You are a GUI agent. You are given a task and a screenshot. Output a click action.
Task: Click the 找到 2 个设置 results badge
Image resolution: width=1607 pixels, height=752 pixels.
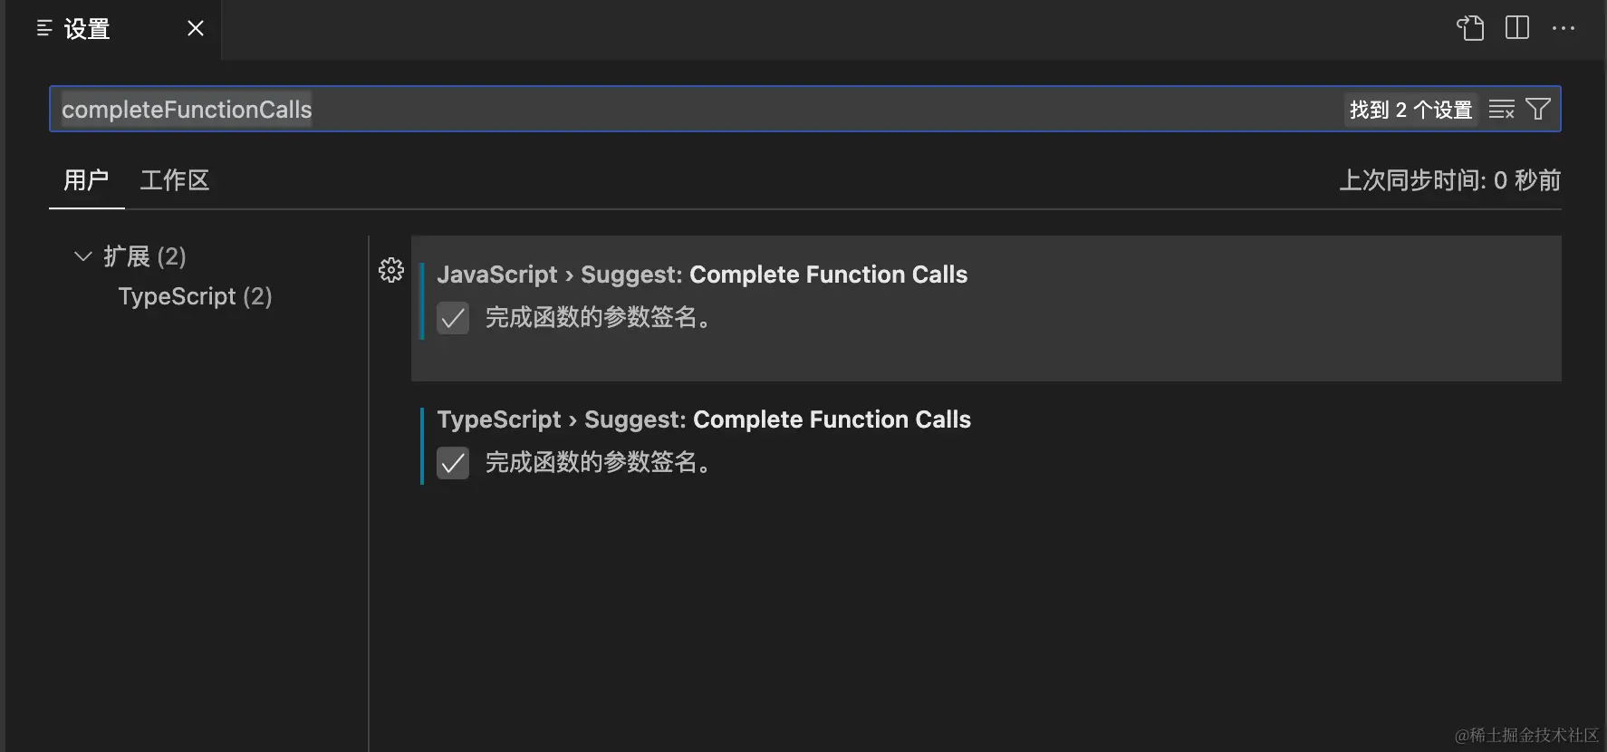1410,110
